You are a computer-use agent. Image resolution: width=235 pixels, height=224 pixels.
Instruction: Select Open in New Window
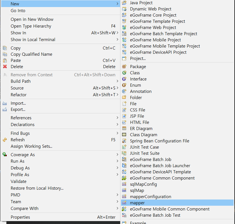pos(61,19)
